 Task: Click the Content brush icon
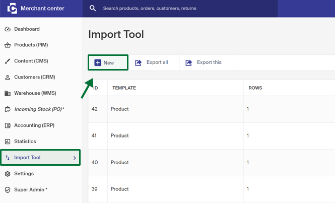pyautogui.click(x=8, y=61)
